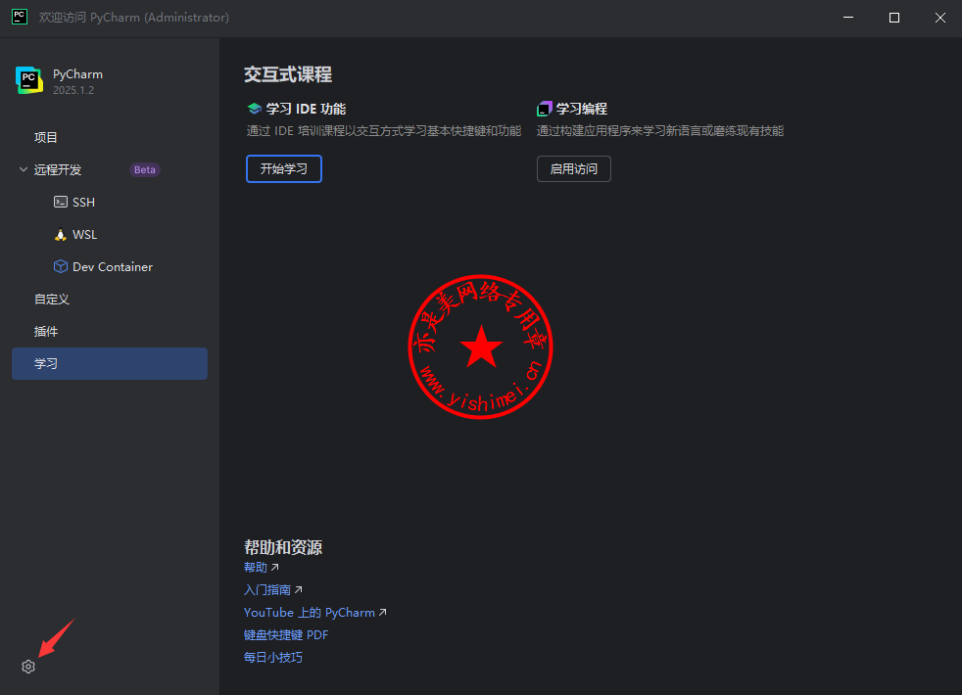Click the 学习 IDE 功能 title text
Image resolution: width=962 pixels, height=695 pixels.
click(307, 109)
